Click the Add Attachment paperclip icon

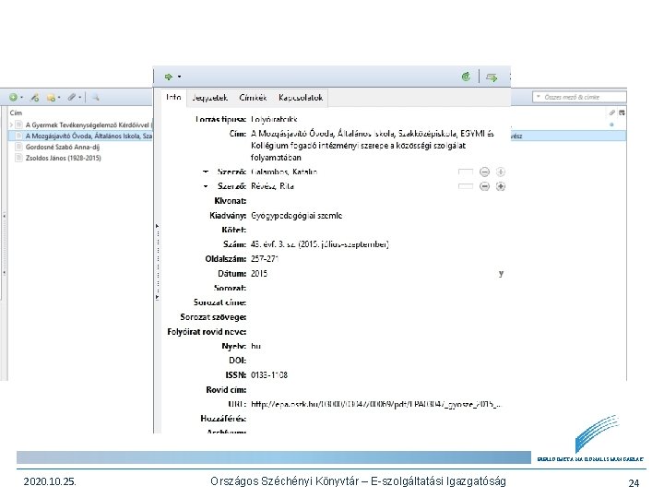(73, 98)
